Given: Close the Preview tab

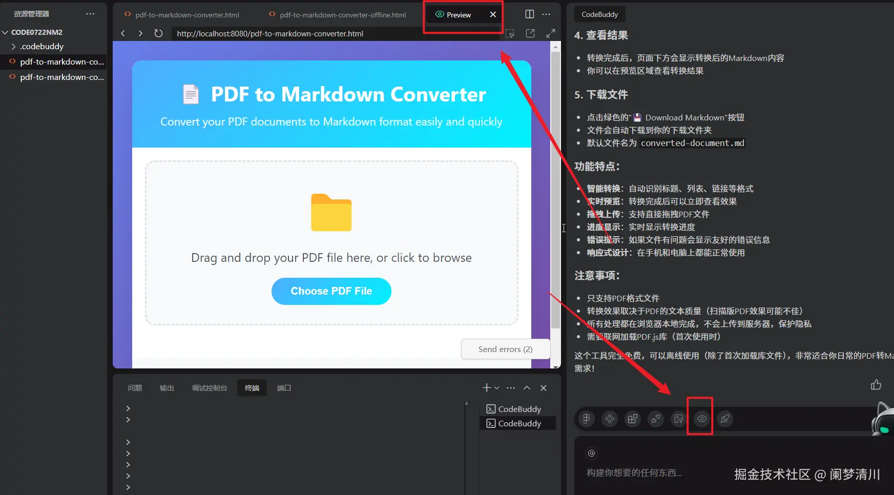Looking at the screenshot, I should click(493, 14).
